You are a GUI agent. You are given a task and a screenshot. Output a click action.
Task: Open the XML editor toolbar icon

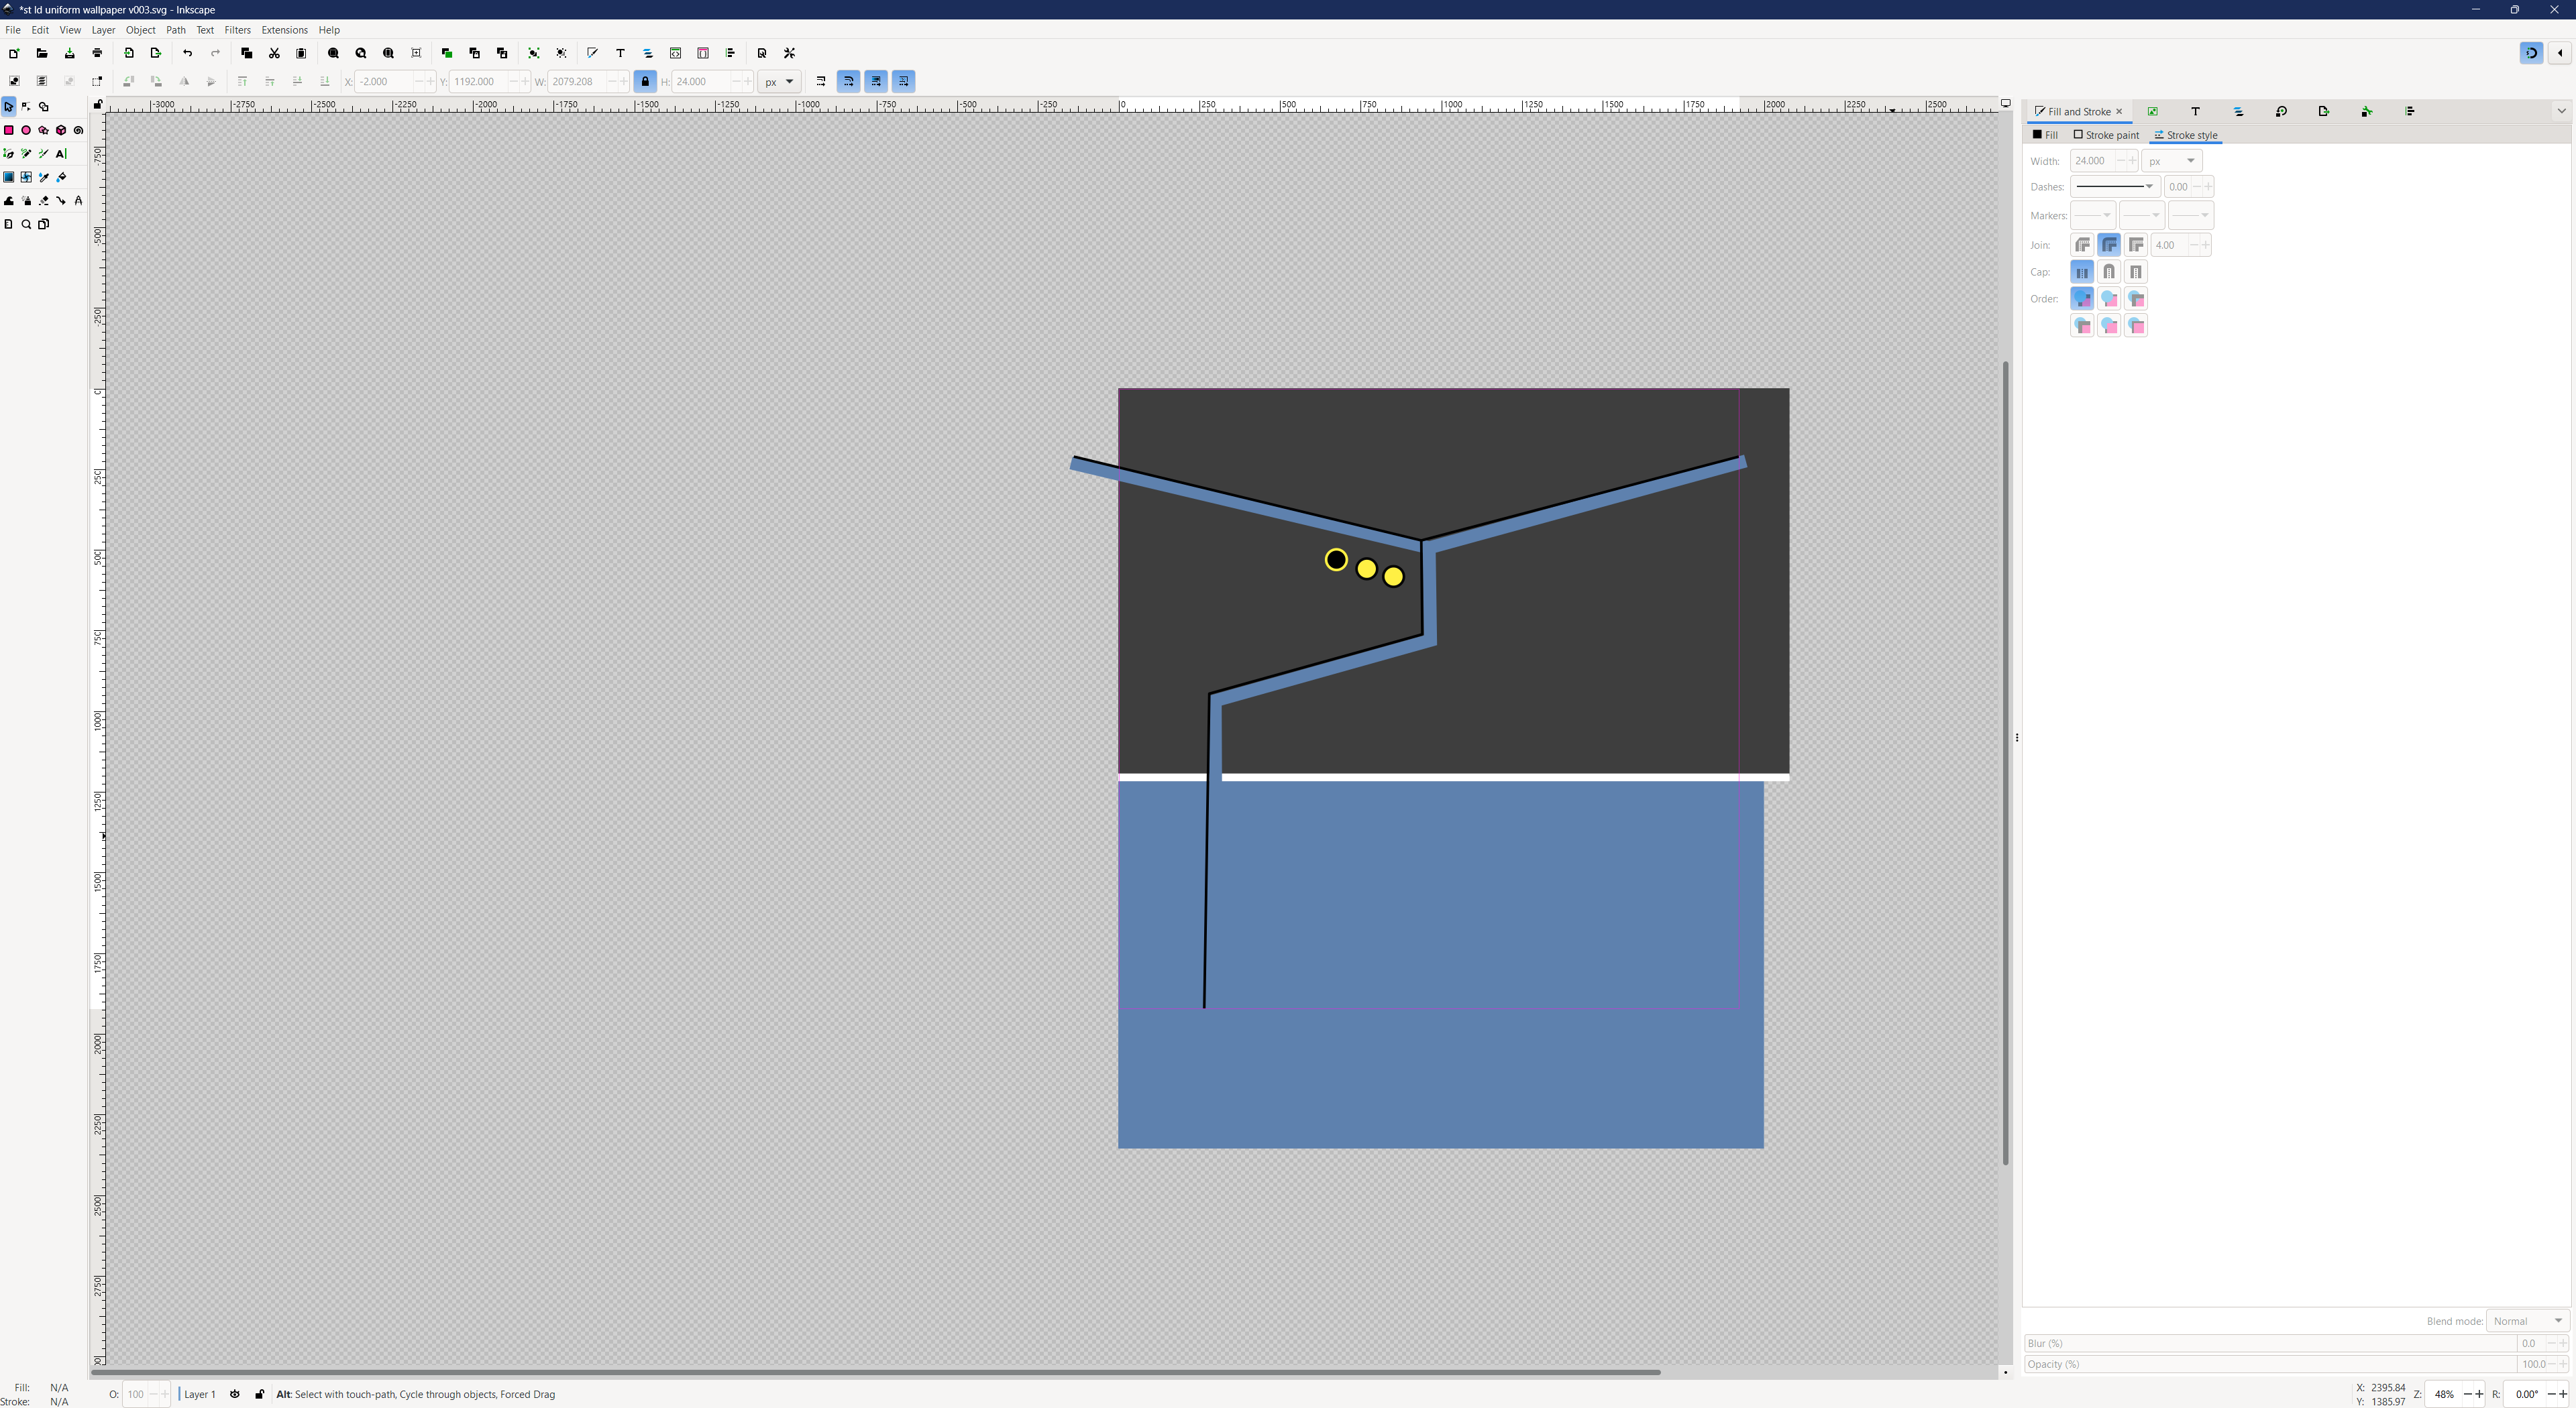click(675, 53)
